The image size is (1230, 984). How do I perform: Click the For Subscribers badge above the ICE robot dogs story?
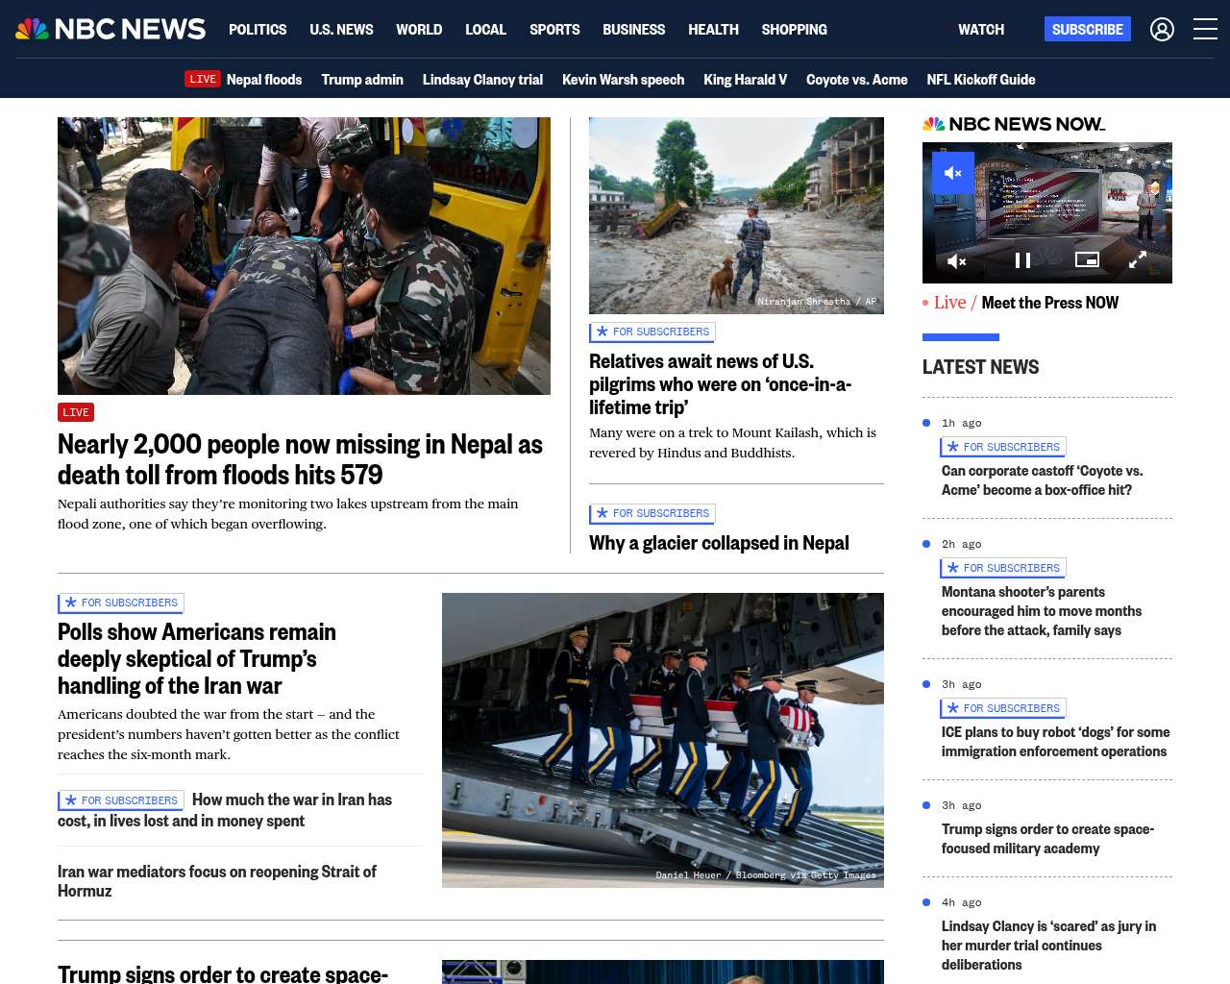tap(1003, 708)
